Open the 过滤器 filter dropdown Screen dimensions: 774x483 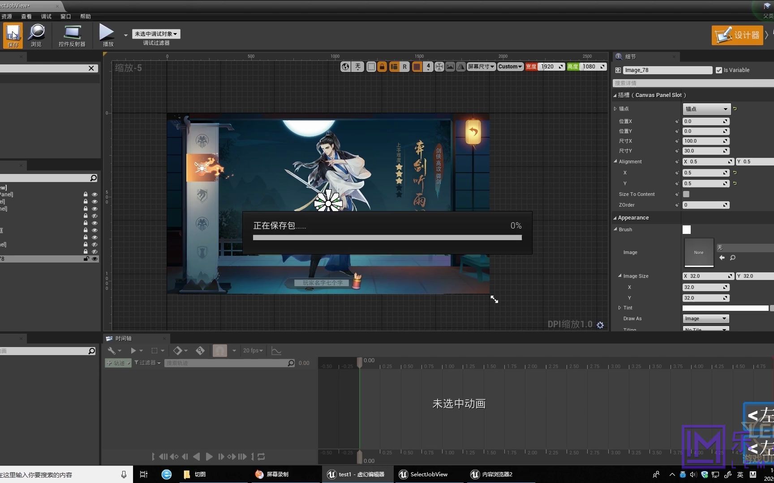pyautogui.click(x=147, y=363)
